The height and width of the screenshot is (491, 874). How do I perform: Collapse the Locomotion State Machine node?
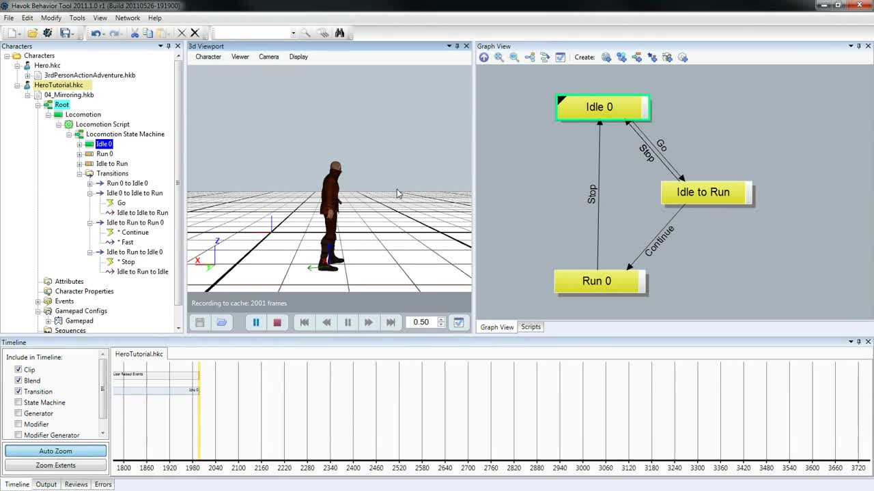click(69, 134)
